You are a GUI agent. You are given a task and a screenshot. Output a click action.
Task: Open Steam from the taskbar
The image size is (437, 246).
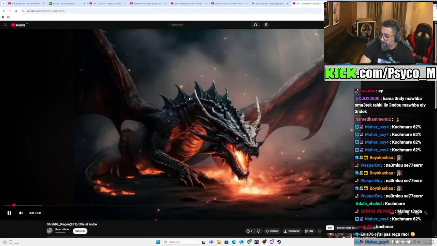tap(279, 242)
